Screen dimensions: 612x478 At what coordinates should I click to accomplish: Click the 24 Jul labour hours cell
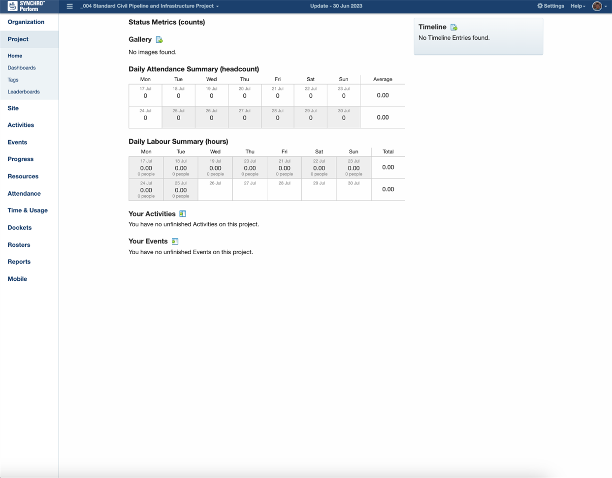point(146,189)
